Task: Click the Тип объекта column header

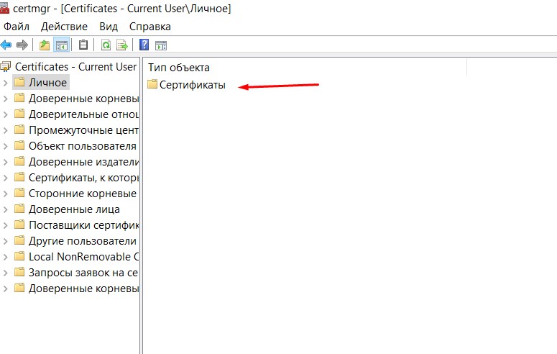Action: pyautogui.click(x=179, y=67)
